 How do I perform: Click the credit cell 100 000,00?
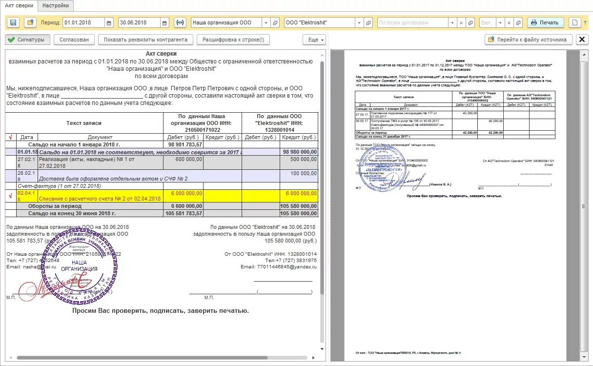point(299,176)
